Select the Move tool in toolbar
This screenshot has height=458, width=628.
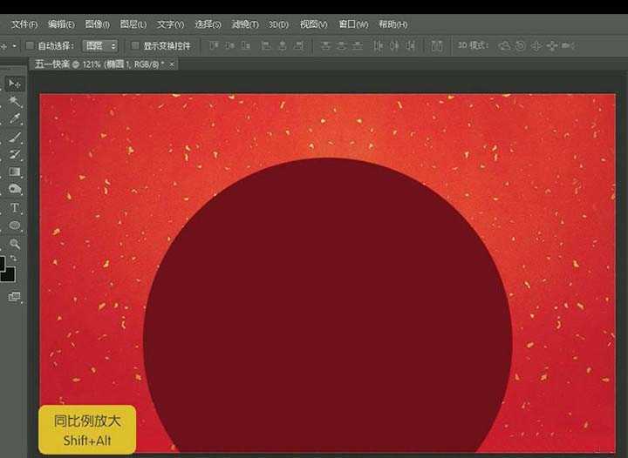click(15, 84)
